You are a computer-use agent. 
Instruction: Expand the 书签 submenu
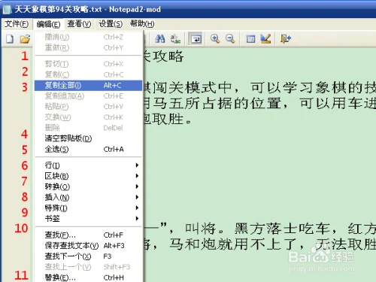[x=88, y=219]
